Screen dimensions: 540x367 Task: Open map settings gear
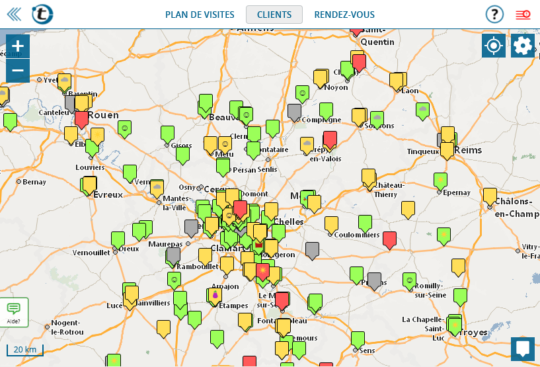click(523, 46)
